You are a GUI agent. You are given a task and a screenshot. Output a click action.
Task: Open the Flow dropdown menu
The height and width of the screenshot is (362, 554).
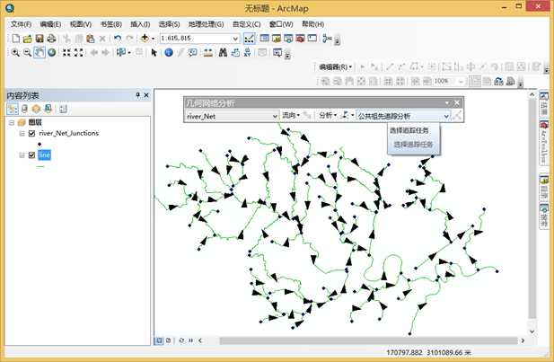tap(291, 115)
